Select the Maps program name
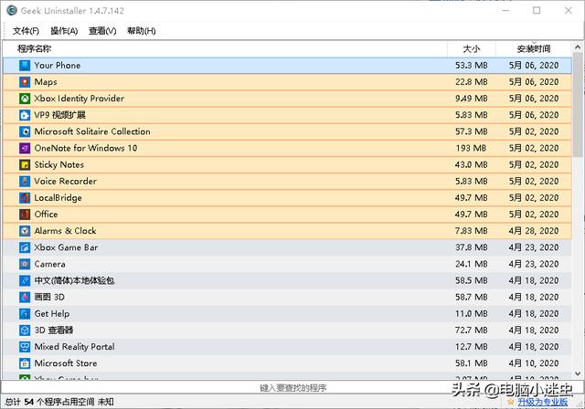Image resolution: width=585 pixels, height=409 pixels. (46, 82)
